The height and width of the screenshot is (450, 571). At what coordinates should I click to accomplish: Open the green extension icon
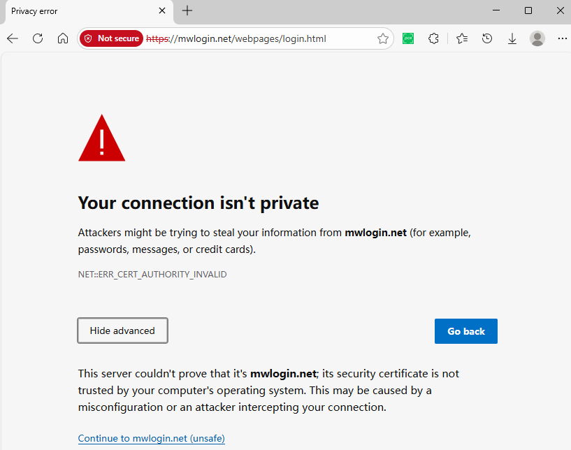pos(408,38)
